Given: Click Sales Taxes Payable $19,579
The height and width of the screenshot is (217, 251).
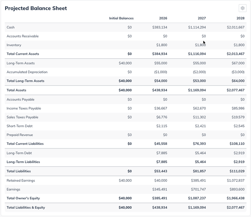Looking at the screenshot, I should [x=238, y=117].
